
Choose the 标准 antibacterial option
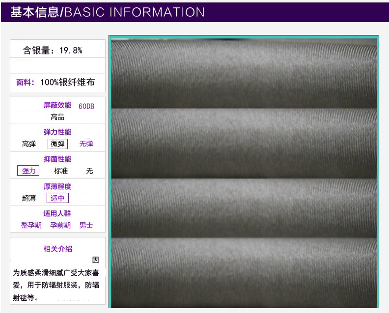tap(61, 171)
